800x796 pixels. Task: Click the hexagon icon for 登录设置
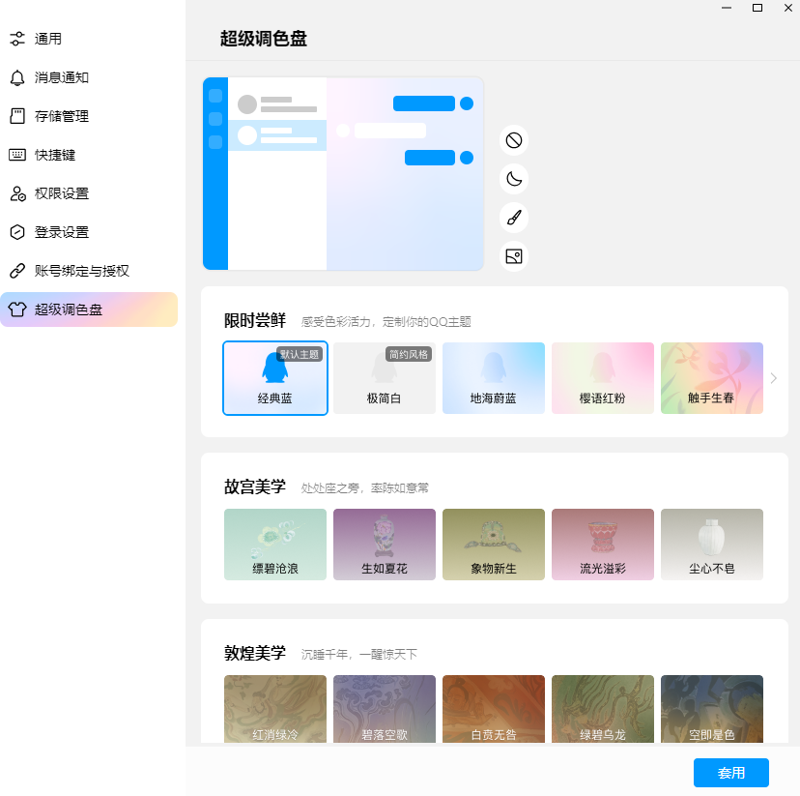[x=17, y=232]
